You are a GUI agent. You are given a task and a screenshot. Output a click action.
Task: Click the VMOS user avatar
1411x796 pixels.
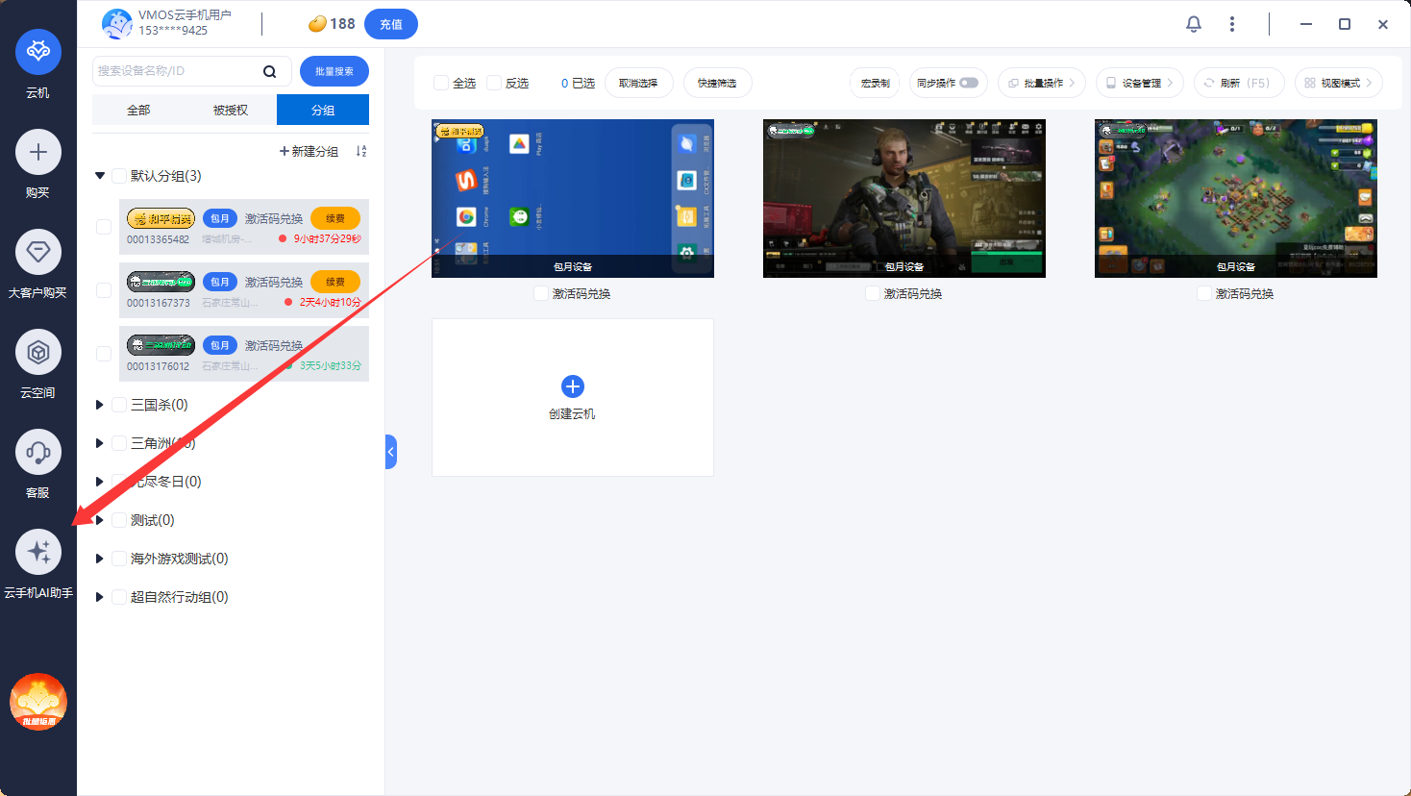(x=117, y=23)
